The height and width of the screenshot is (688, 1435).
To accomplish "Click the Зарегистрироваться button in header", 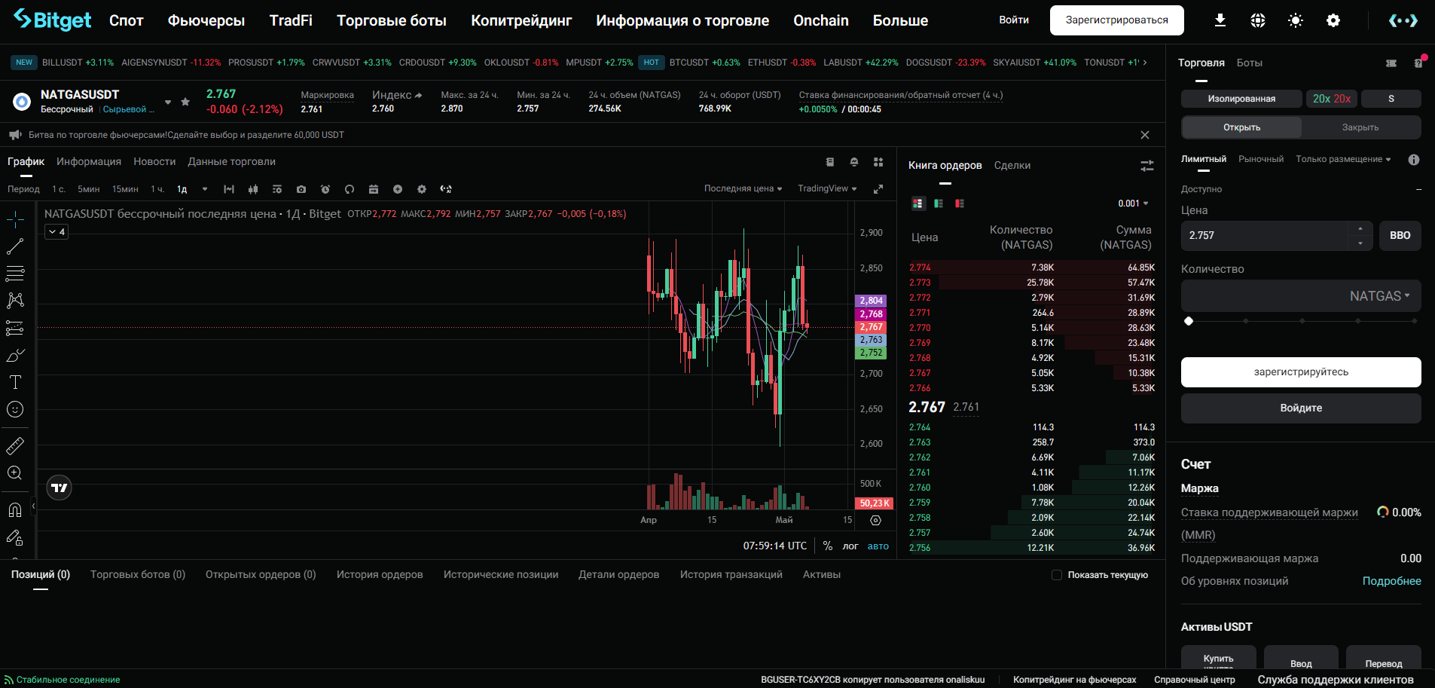I will pos(1117,20).
